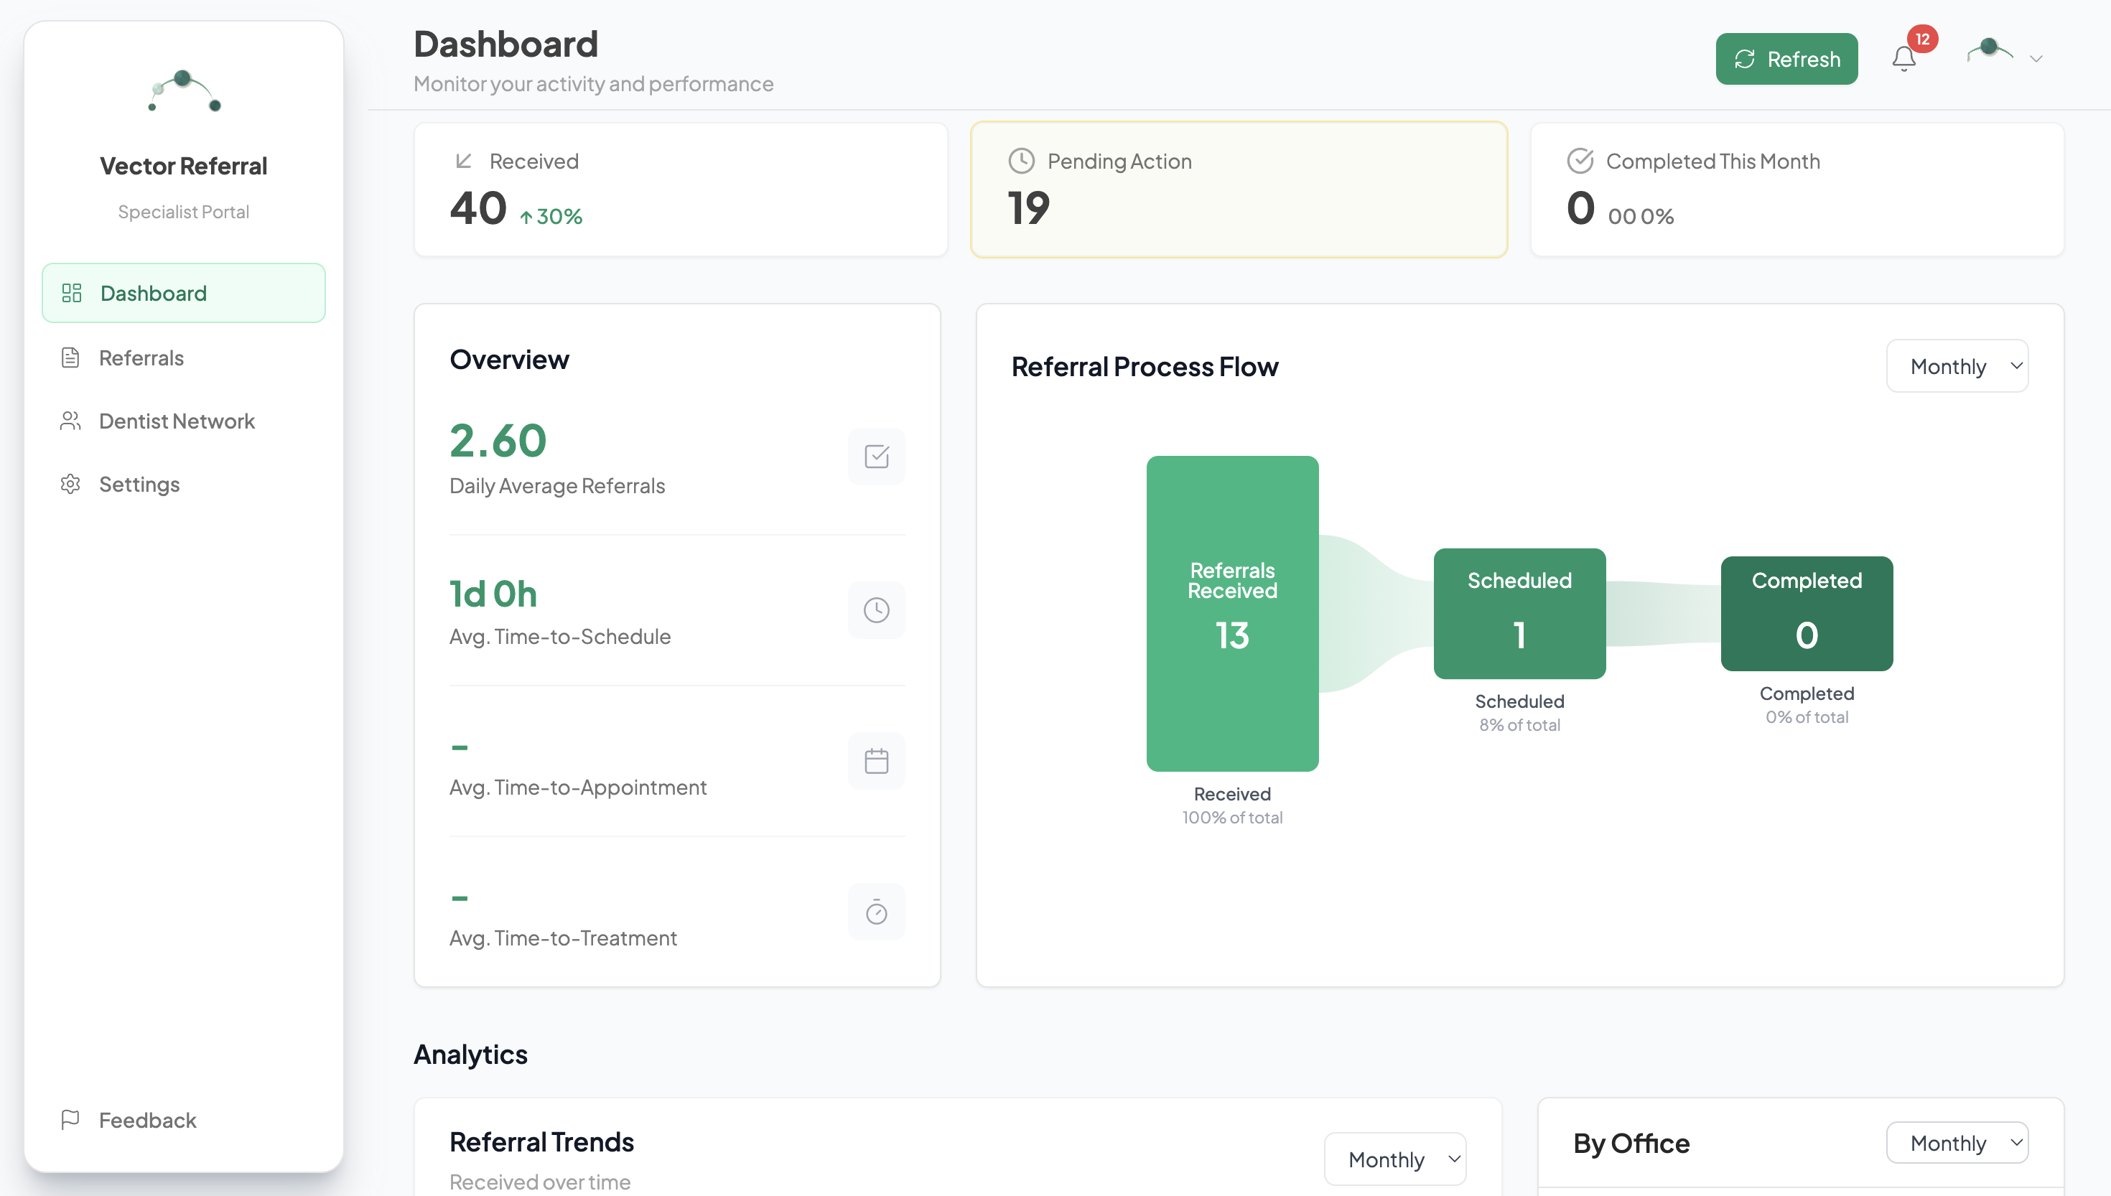
Task: Click the checkmark icon beside Daily Average Referrals
Action: tap(877, 457)
